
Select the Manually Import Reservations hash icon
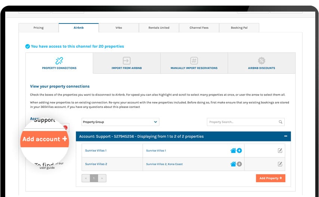click(x=194, y=61)
